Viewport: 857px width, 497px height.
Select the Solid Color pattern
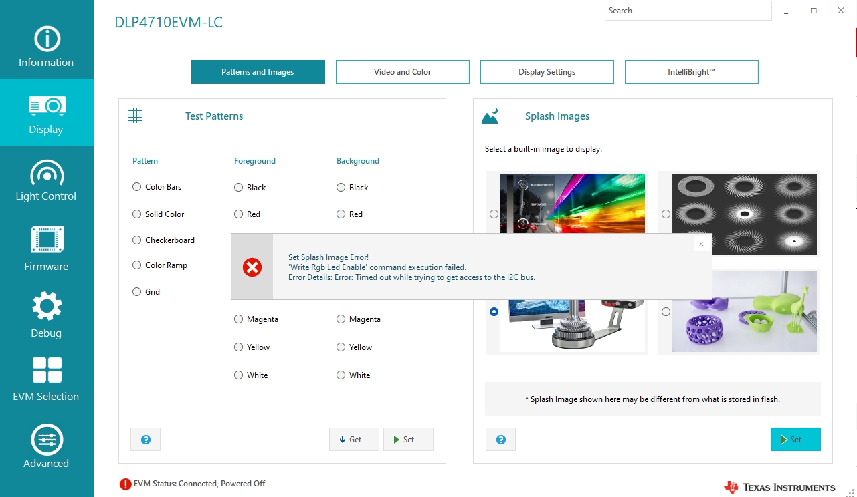137,214
